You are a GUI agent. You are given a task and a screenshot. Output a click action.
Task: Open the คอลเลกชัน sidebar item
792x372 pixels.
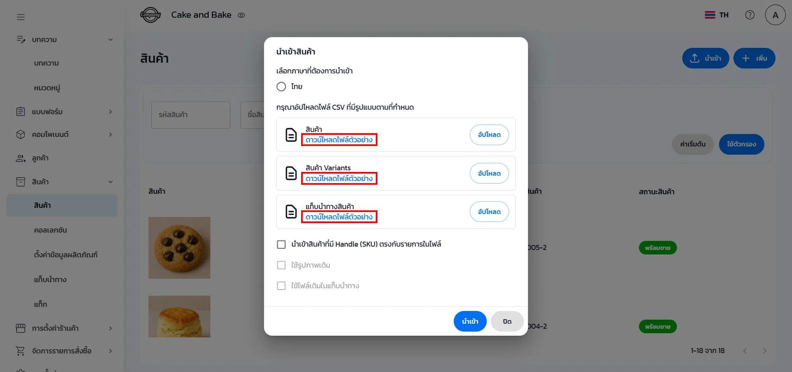tap(50, 230)
